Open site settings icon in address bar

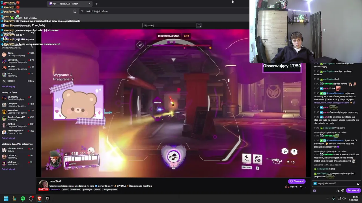[x=82, y=11]
